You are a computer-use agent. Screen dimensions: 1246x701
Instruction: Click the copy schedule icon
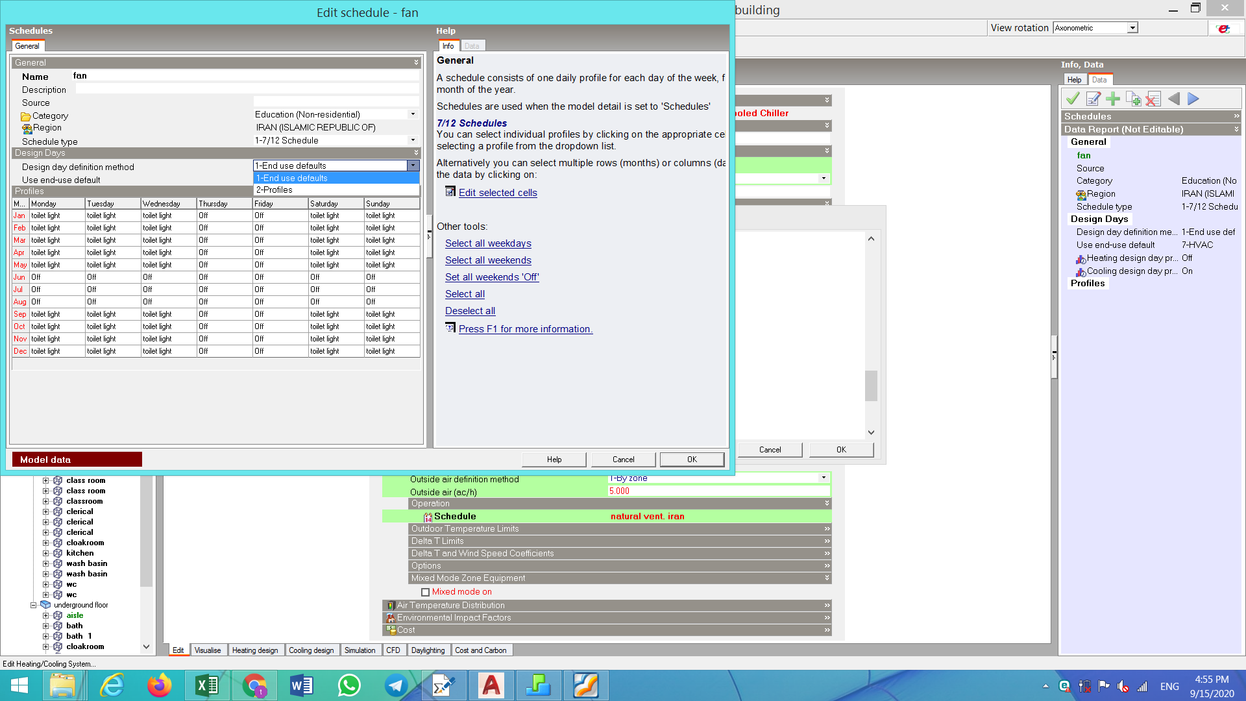1133,99
